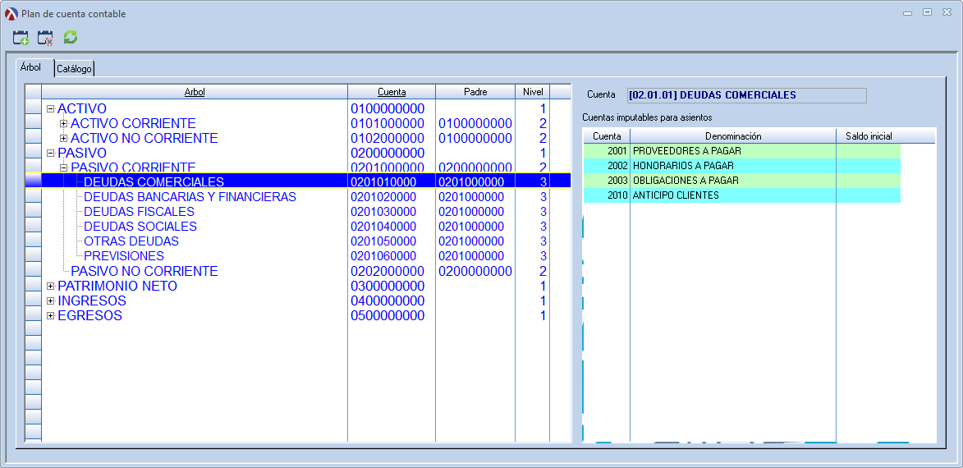
Task: Click the Cuenta column header in tree grid
Action: pyautogui.click(x=392, y=91)
